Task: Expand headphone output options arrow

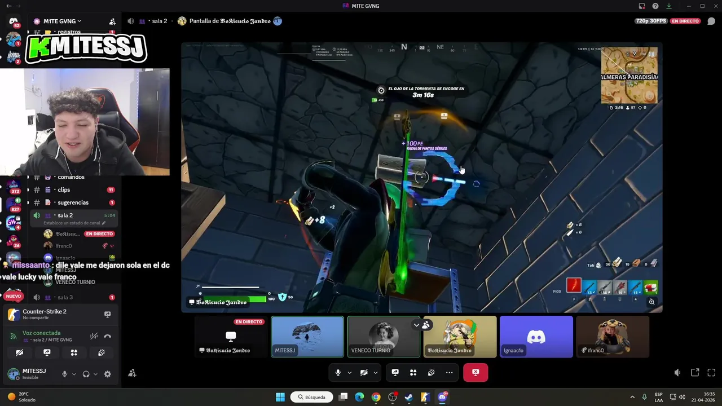Action: (x=95, y=374)
